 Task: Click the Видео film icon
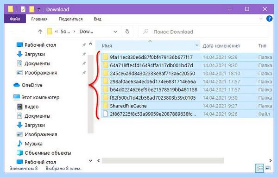19,107
